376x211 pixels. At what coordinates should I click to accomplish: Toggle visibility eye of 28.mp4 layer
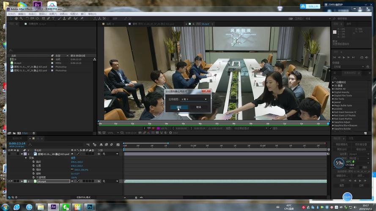[x=9, y=181]
